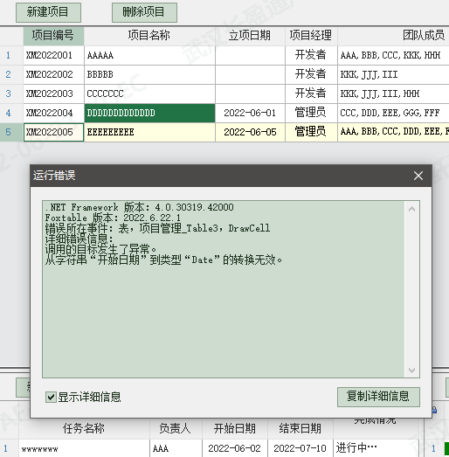This screenshot has width=449, height=457.
Task: Select row number 1 header
Action: (11, 55)
